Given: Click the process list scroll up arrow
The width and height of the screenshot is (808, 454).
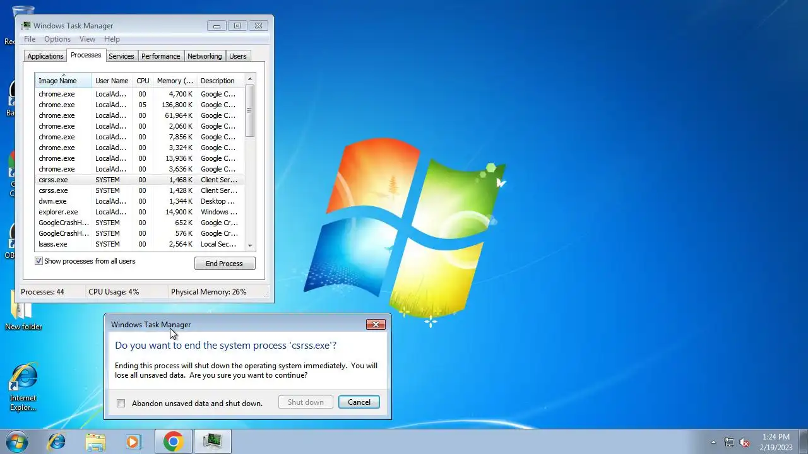Looking at the screenshot, I should [x=250, y=79].
